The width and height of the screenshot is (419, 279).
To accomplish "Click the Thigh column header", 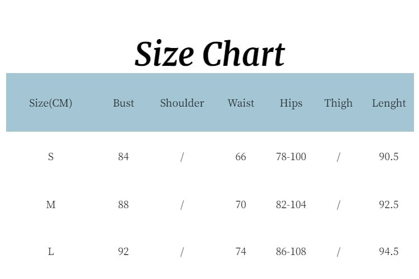I will pyautogui.click(x=339, y=103).
